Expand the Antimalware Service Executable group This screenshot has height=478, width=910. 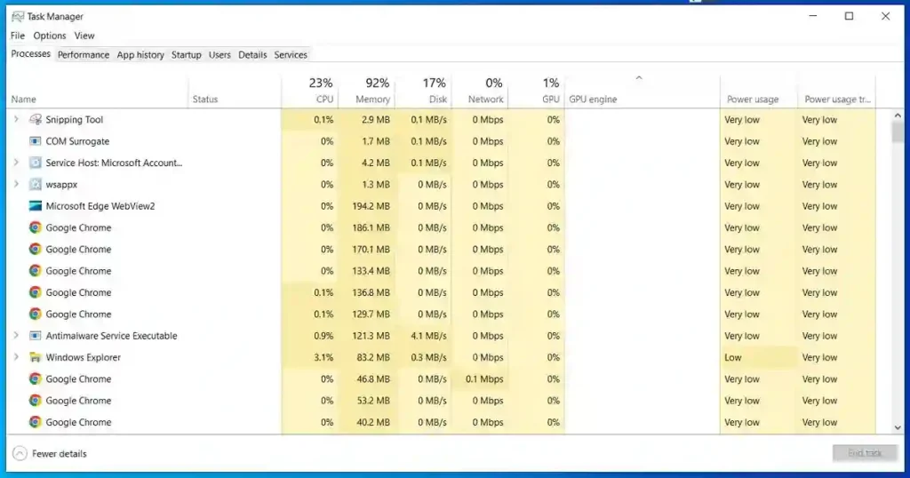(x=16, y=335)
